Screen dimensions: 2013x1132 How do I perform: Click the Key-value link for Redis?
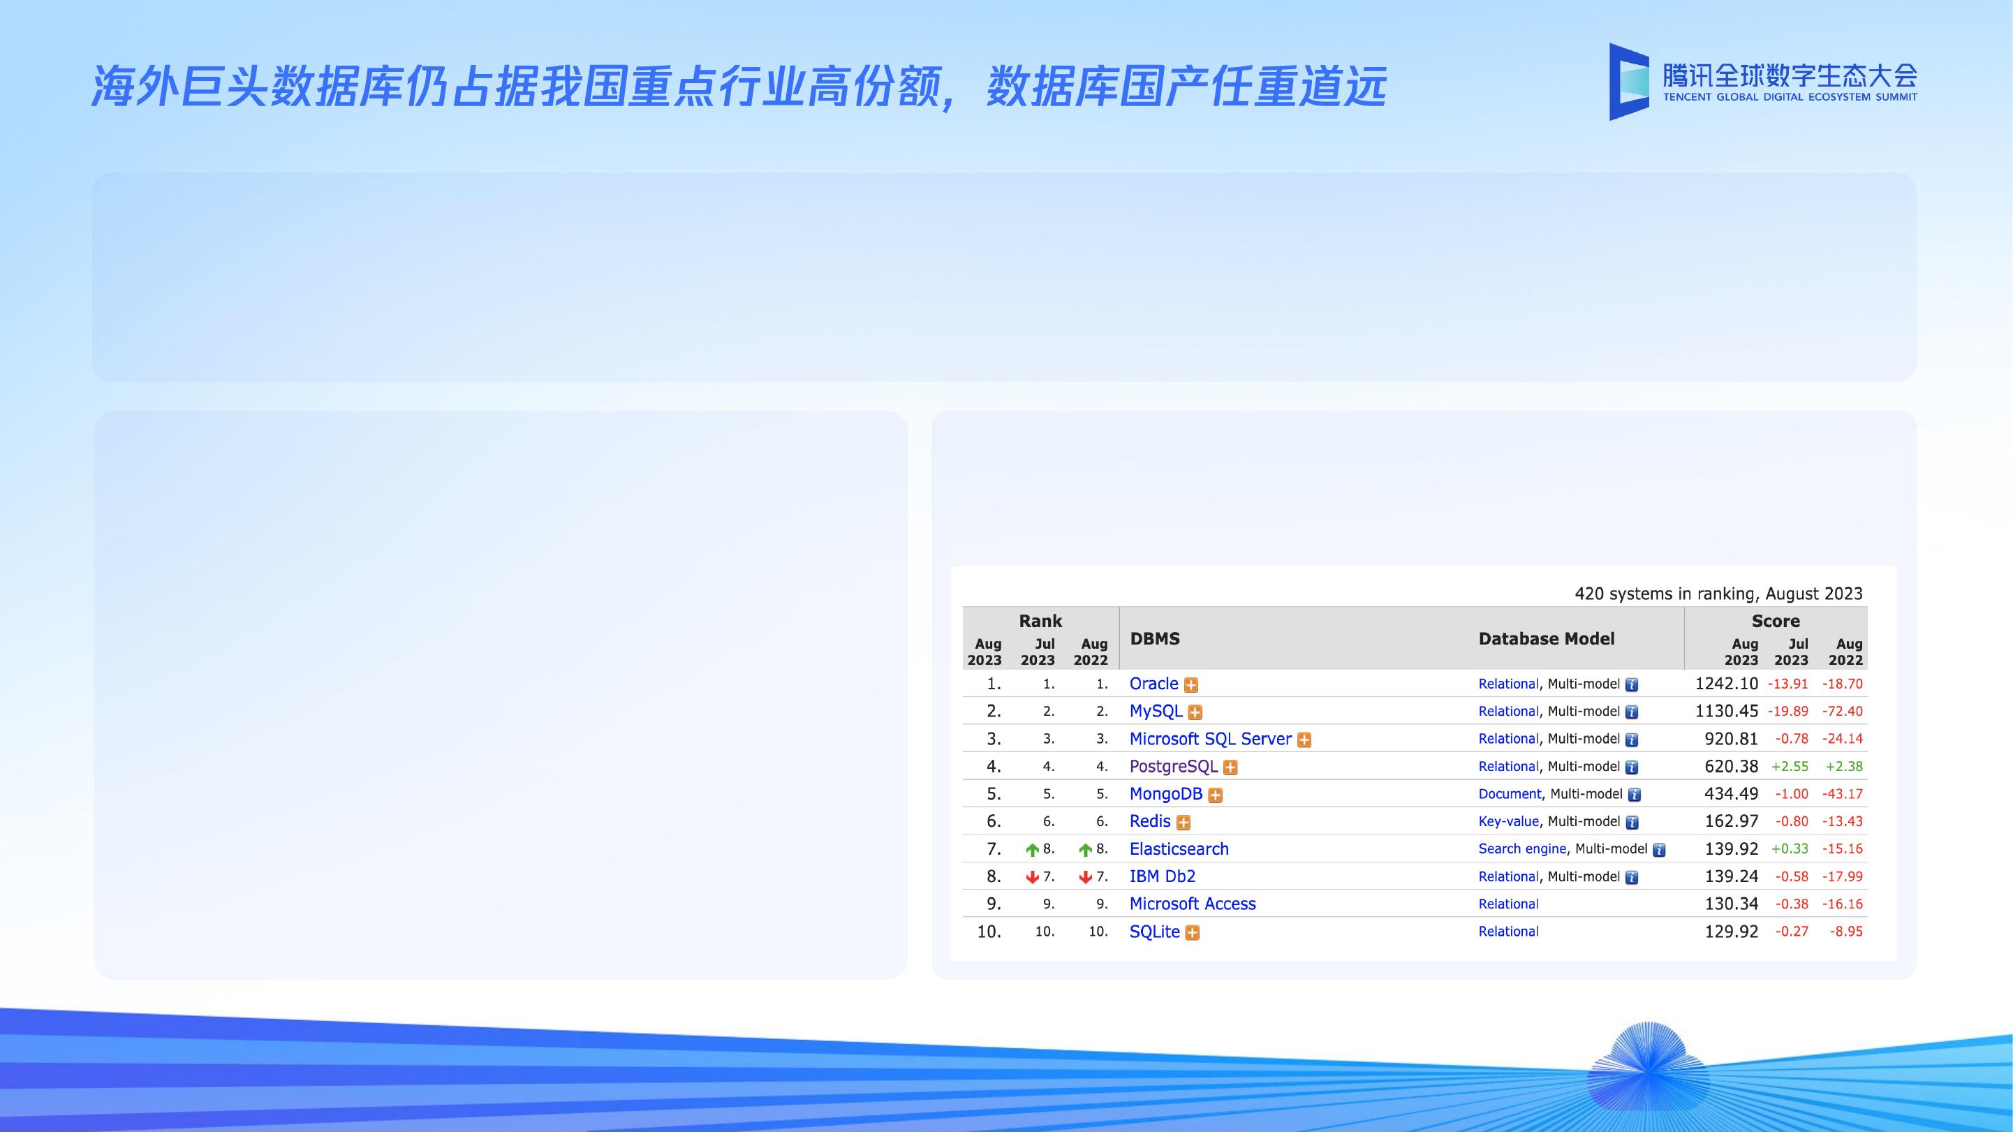1507,821
